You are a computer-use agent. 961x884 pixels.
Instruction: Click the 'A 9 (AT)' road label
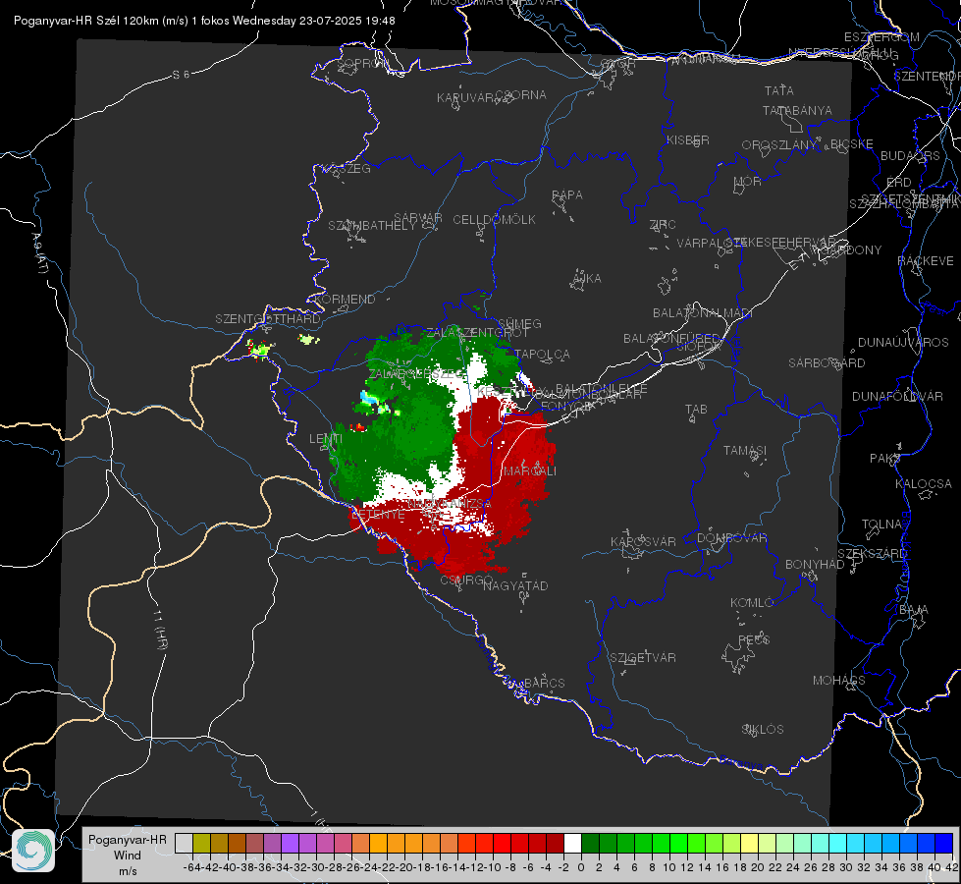coord(39,254)
